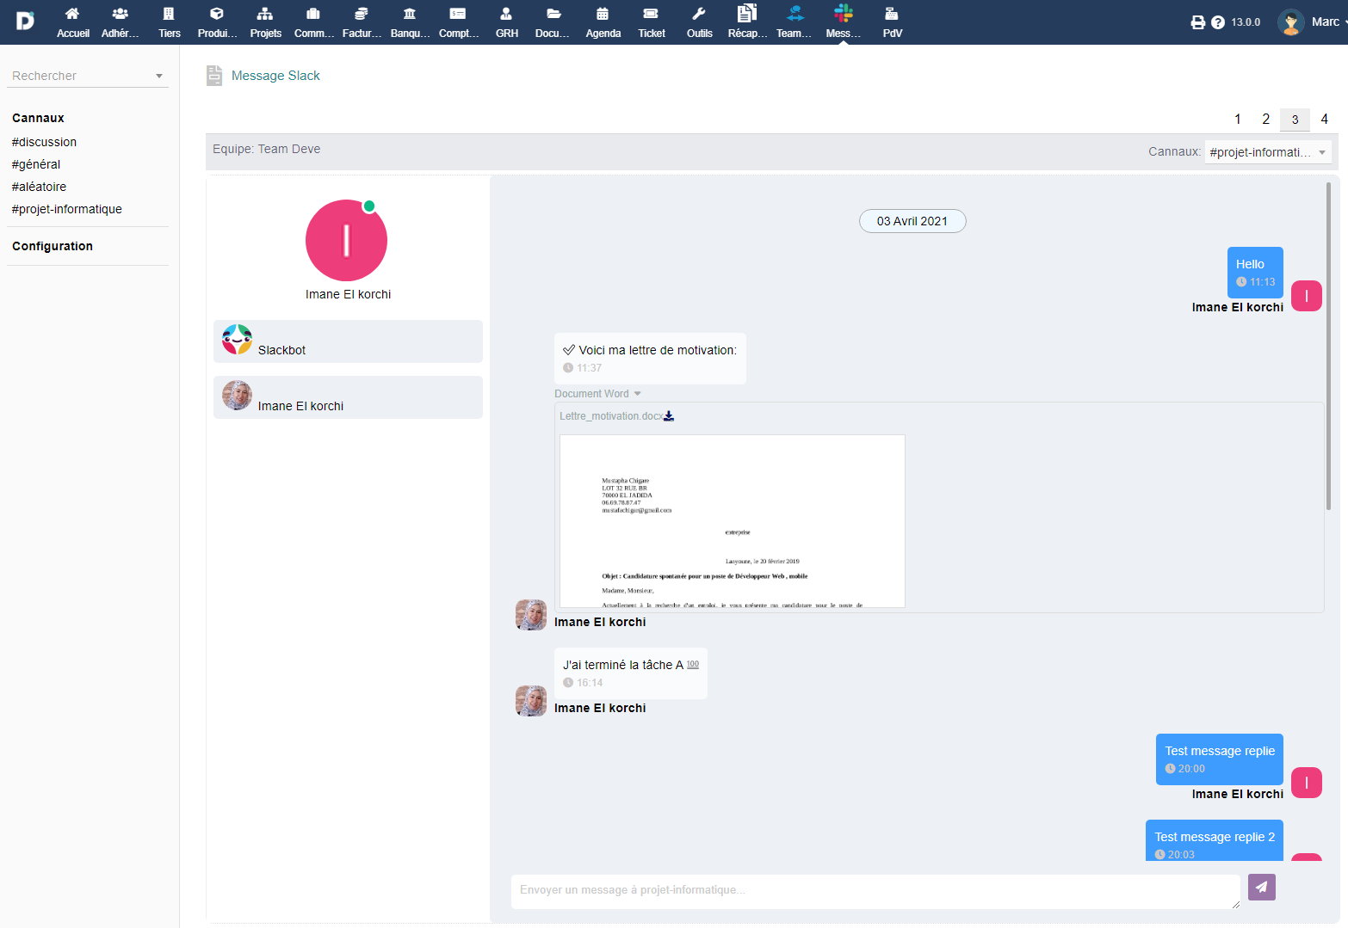
Task: Click the Message Slack page title icon
Action: 214,76
